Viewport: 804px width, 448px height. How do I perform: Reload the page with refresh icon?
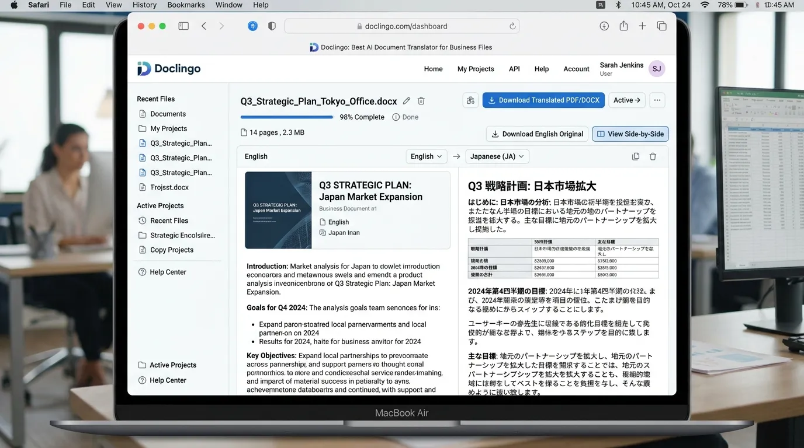[x=512, y=26]
